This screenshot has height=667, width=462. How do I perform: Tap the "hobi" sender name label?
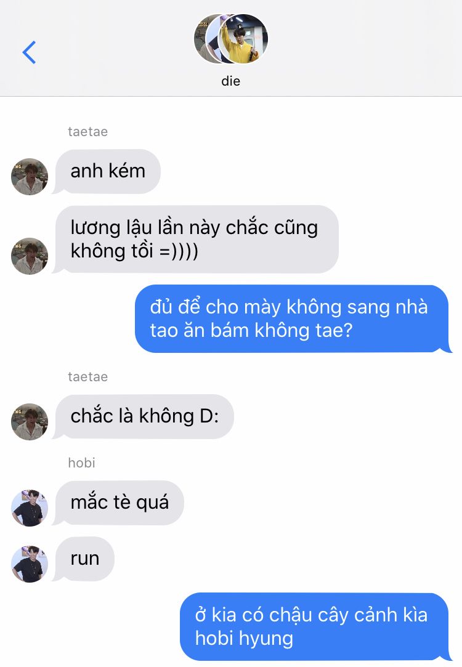82,463
